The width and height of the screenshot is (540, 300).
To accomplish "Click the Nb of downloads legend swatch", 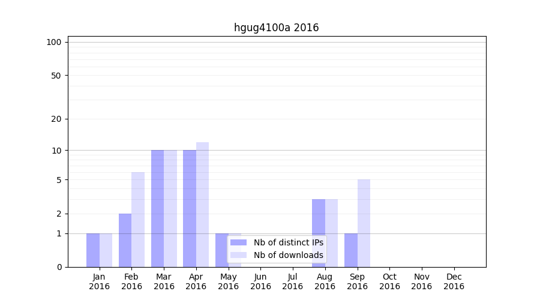I will [x=238, y=255].
